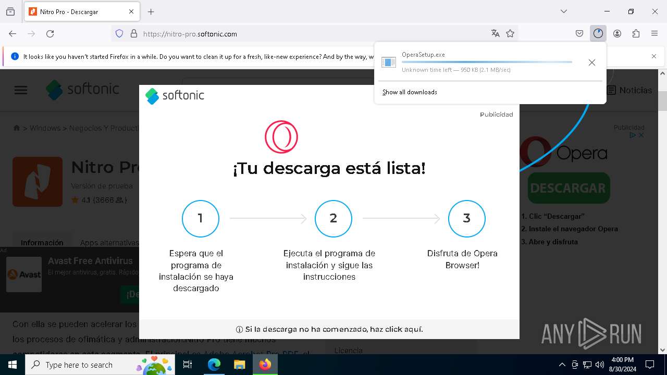667x375 pixels.
Task: Click the Softonic logo in the dialog
Action: 175,96
